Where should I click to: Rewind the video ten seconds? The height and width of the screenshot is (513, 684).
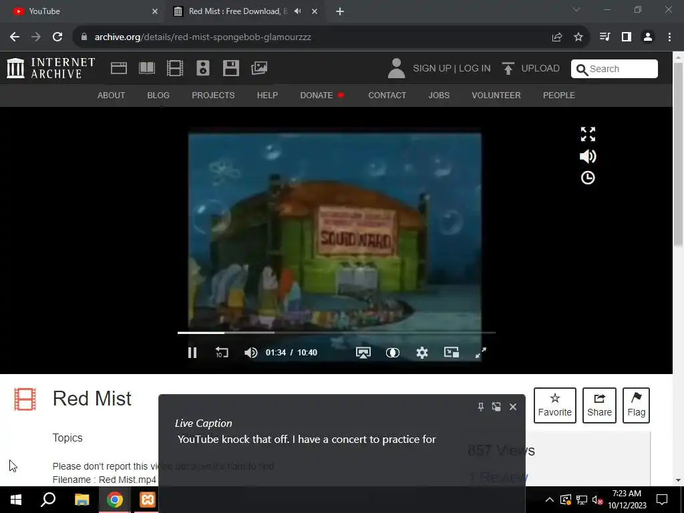click(222, 353)
